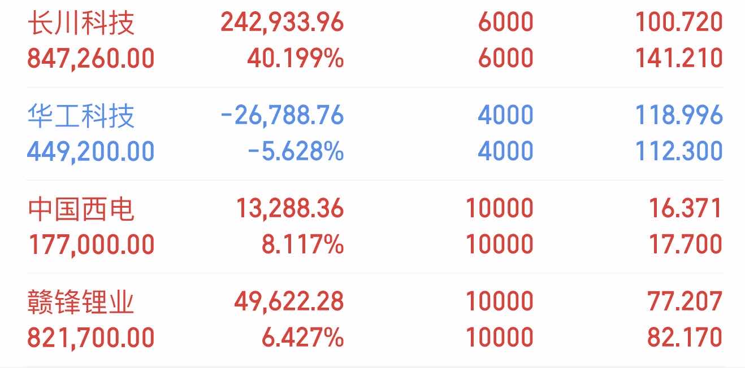This screenshot has height=368, width=745.
Task: Tap profit percentage 8.117%
Action: tap(302, 244)
